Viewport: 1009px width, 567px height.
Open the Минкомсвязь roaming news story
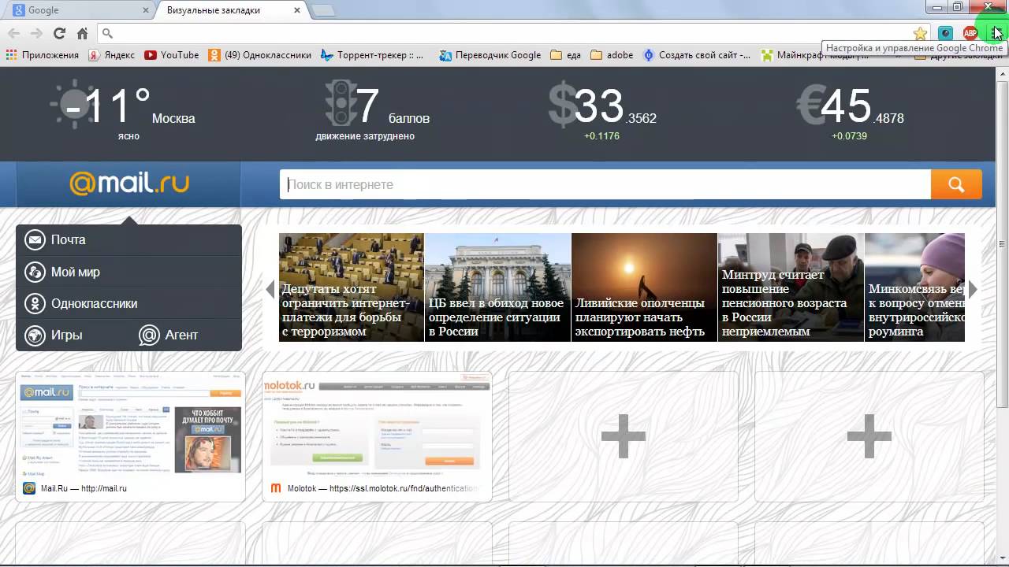click(914, 287)
